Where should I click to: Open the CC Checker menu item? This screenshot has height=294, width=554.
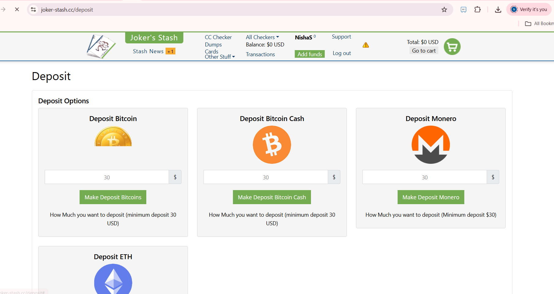[218, 37]
